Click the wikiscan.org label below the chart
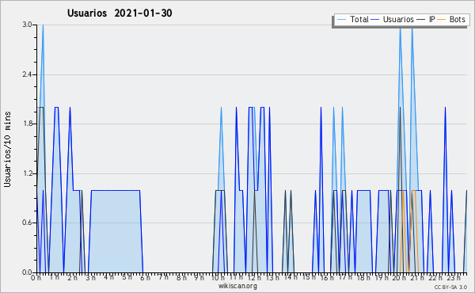The width and height of the screenshot is (475, 293). [x=237, y=286]
